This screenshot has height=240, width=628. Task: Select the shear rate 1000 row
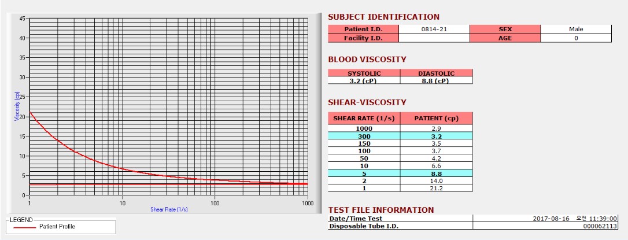click(401, 128)
